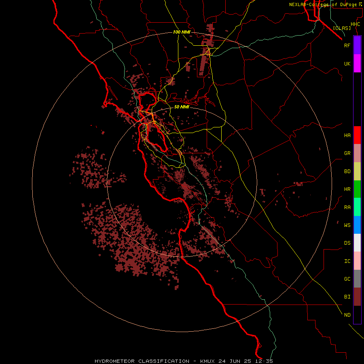The height and width of the screenshot is (364, 364).
Task: Click the [CLAS] units label
Action: click(x=342, y=28)
